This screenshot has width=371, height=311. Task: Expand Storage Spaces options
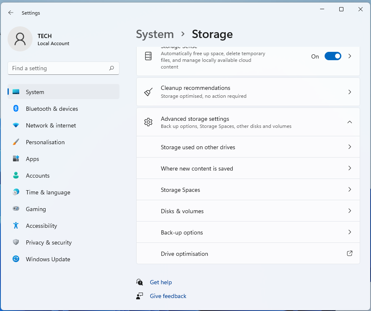click(350, 189)
